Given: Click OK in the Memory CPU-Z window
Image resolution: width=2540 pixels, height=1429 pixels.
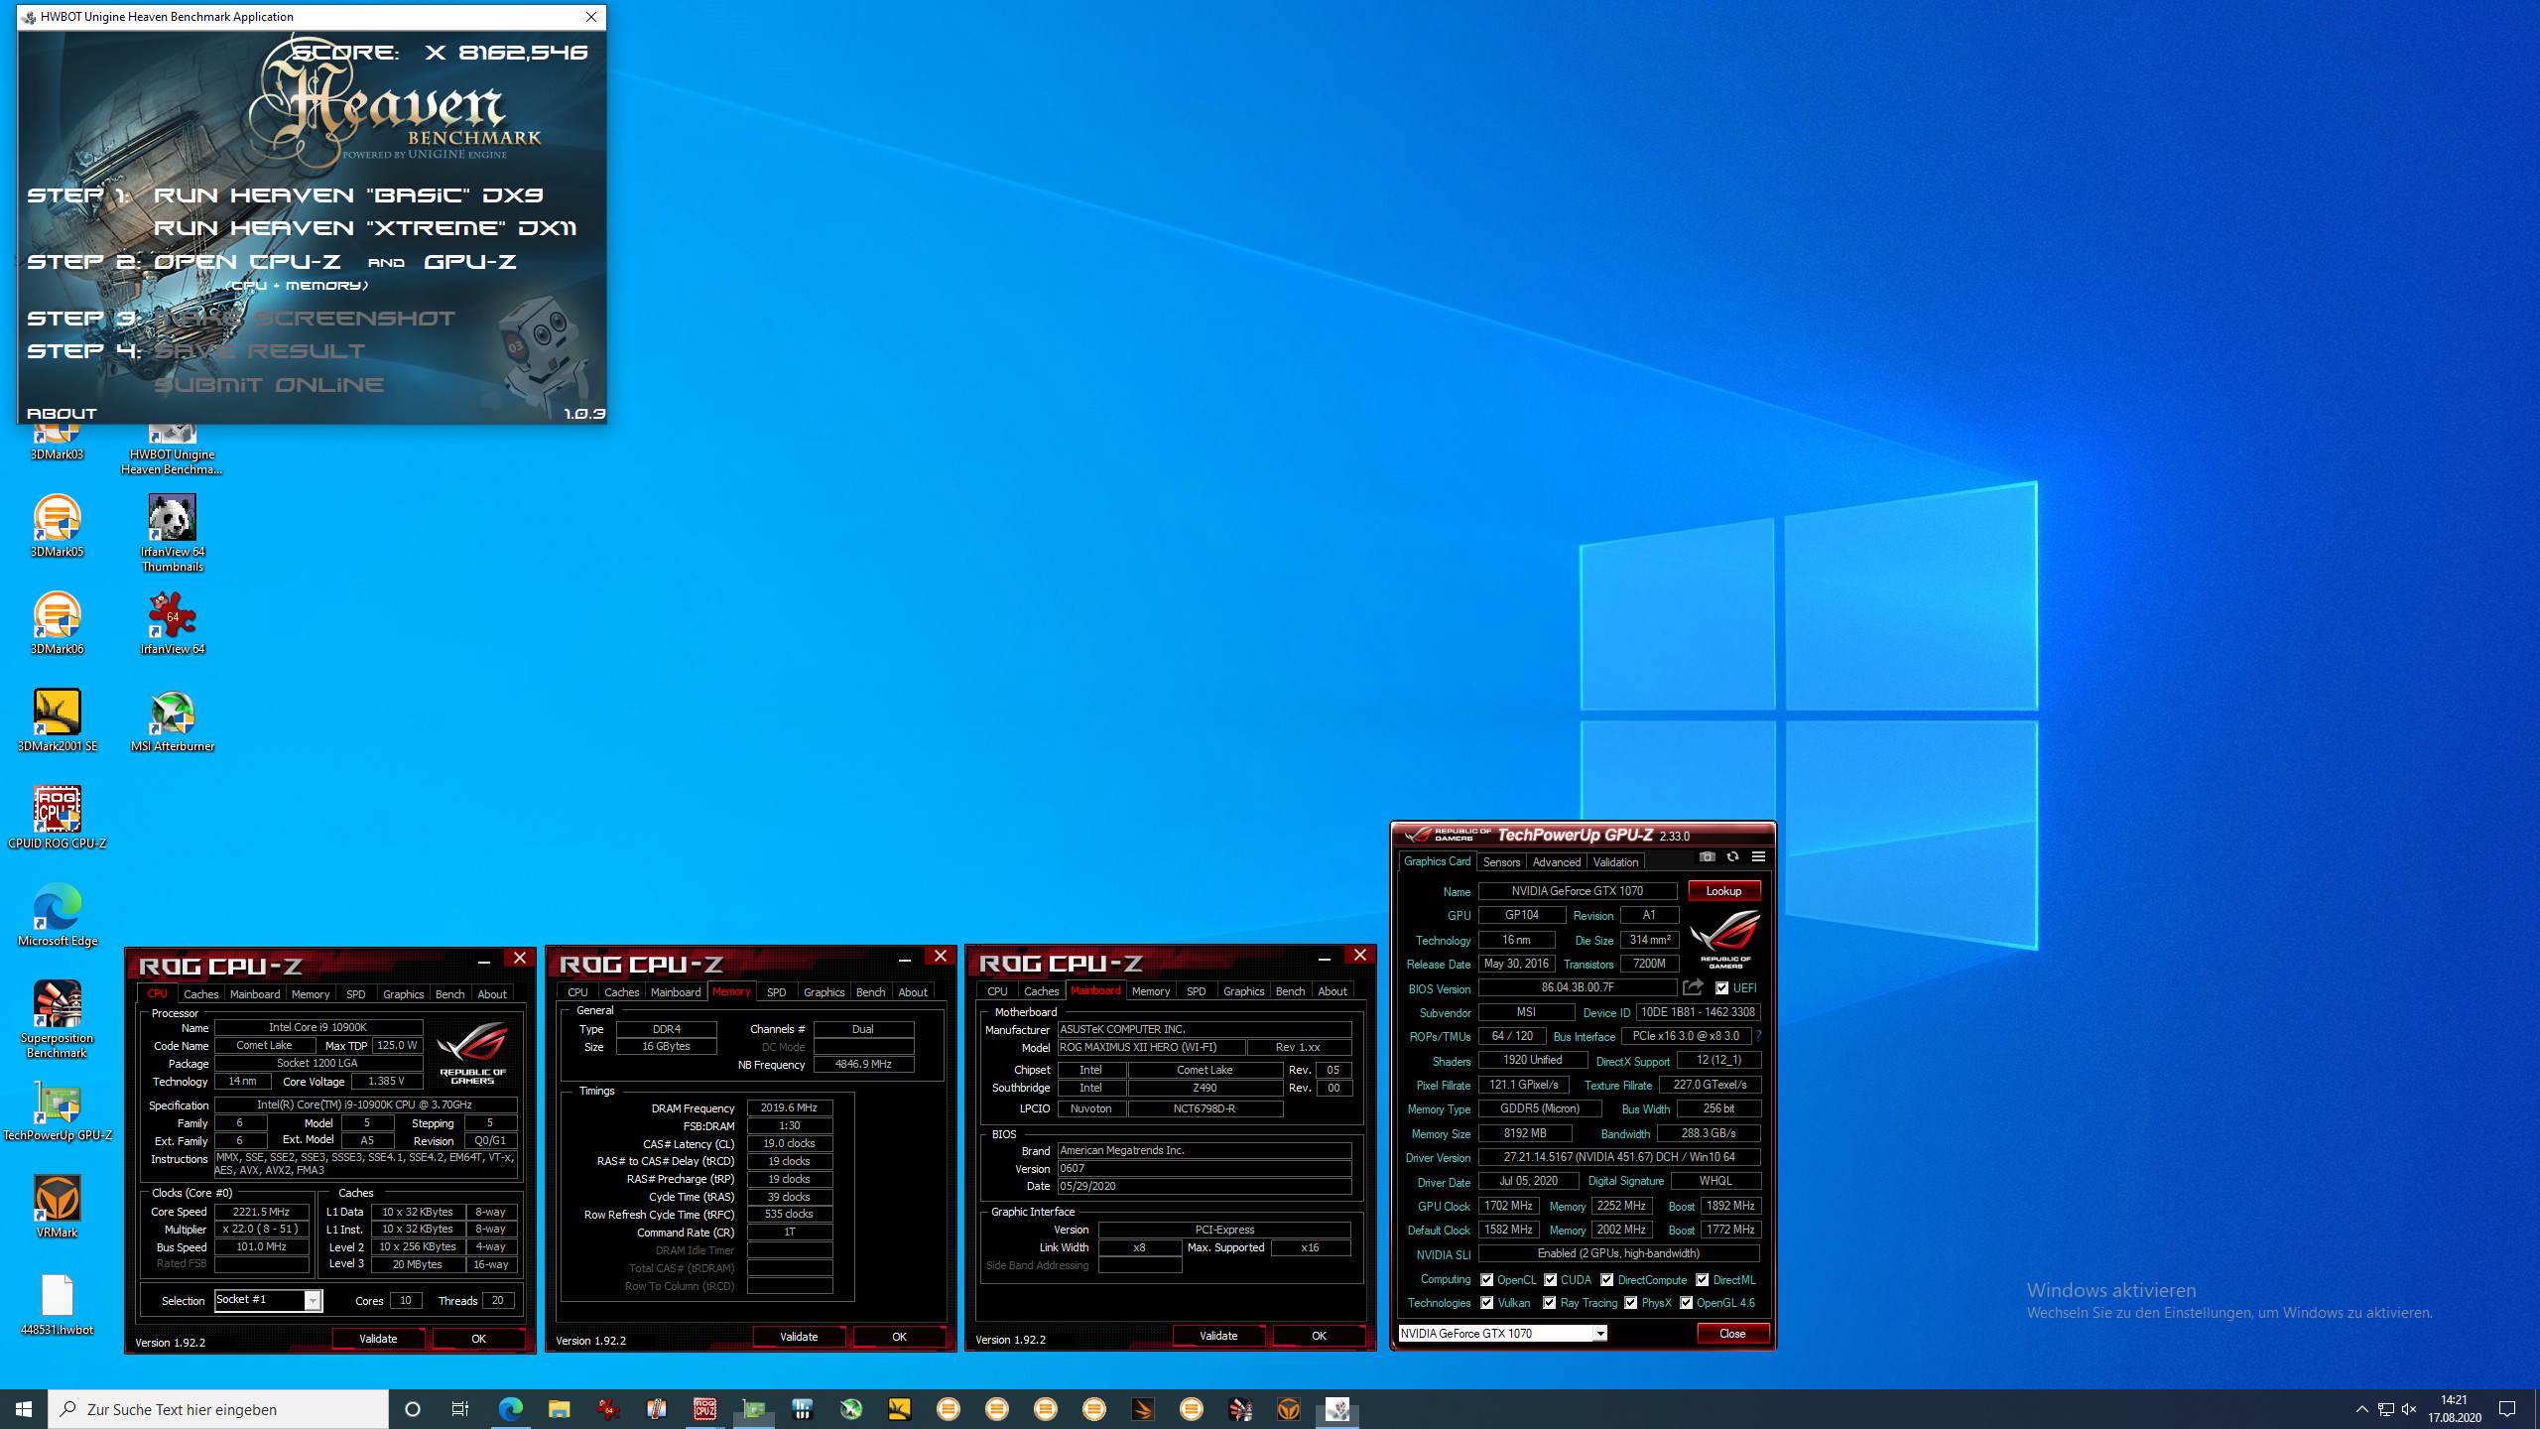Looking at the screenshot, I should pyautogui.click(x=899, y=1337).
